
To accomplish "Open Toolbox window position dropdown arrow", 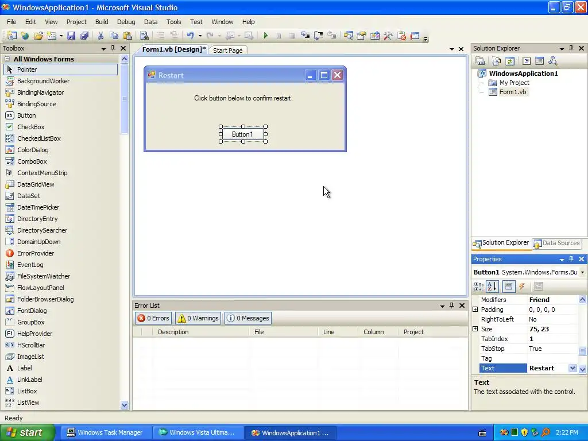I will pos(103,48).
